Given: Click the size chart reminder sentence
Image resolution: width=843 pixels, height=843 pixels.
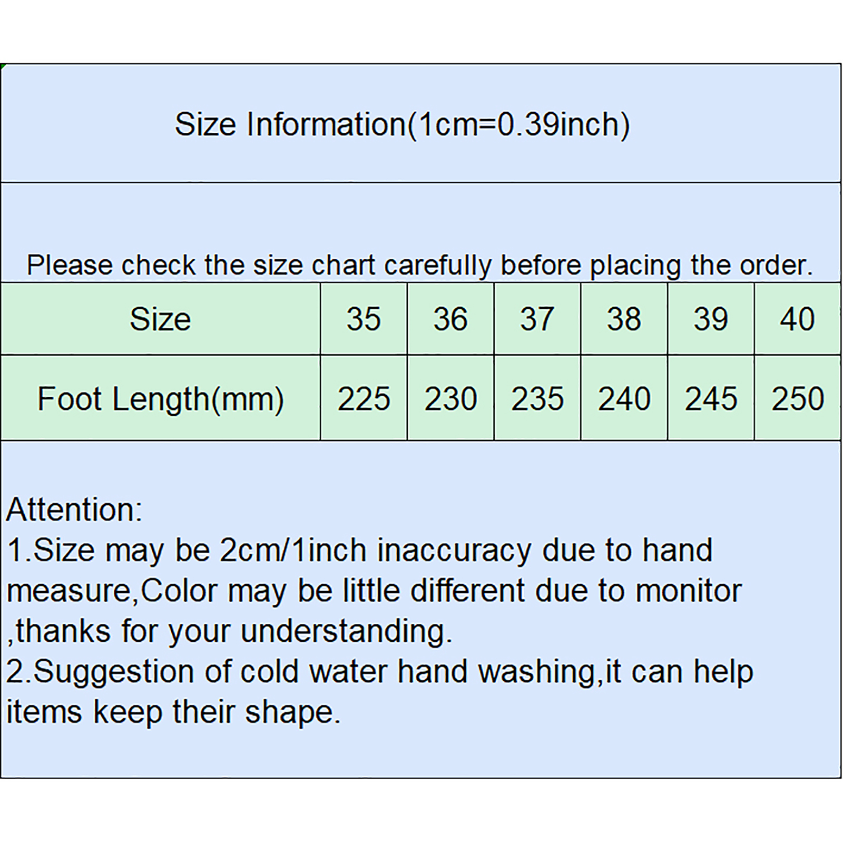Looking at the screenshot, I should [x=419, y=264].
